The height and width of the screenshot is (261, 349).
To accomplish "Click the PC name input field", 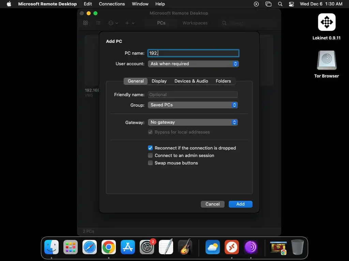I will click(193, 53).
